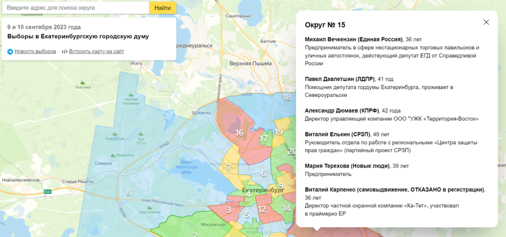This screenshot has height=237, width=506.
Task: Click the Екатеринбург city label
Action: pos(263,190)
